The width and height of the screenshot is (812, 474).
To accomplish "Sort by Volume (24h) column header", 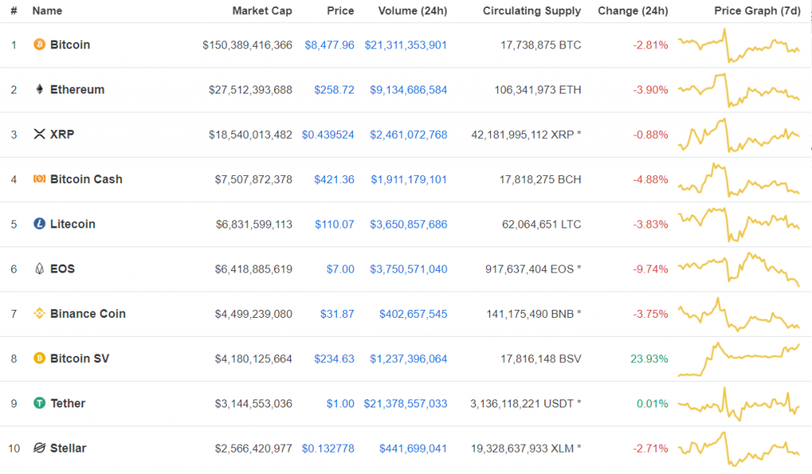I will click(x=412, y=11).
